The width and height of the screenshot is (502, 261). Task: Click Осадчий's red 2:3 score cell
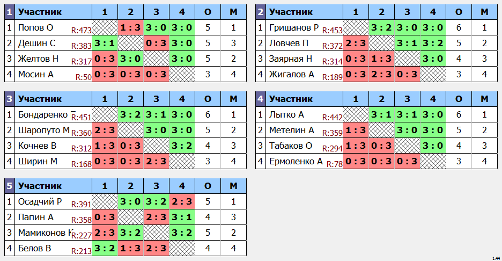(x=182, y=201)
